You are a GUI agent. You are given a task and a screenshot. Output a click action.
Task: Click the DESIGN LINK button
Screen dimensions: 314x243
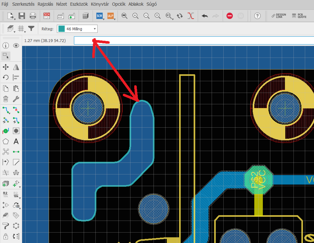click(x=279, y=16)
